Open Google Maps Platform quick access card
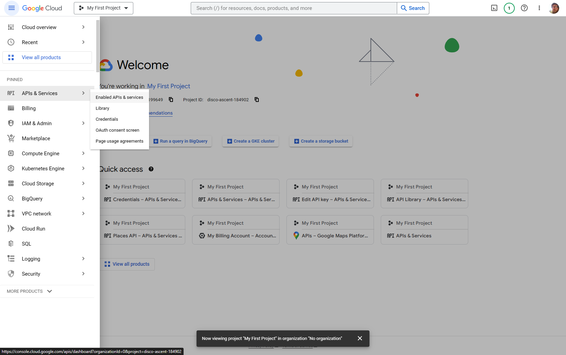The width and height of the screenshot is (566, 355). point(330,230)
